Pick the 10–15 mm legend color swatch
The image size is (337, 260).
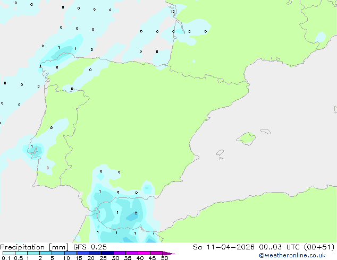pos(70,253)
